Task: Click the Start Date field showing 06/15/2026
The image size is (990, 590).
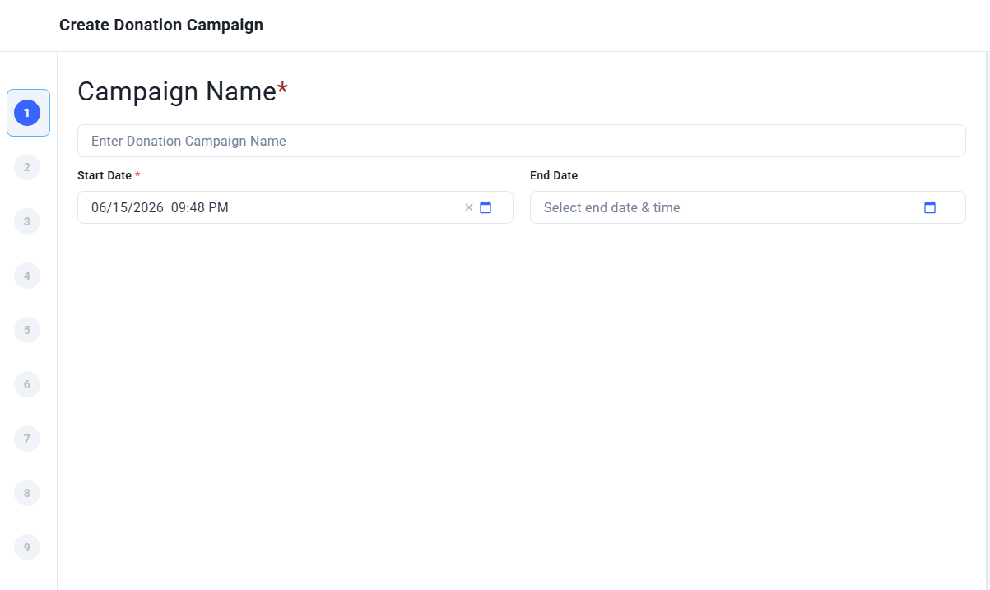Action: [295, 207]
